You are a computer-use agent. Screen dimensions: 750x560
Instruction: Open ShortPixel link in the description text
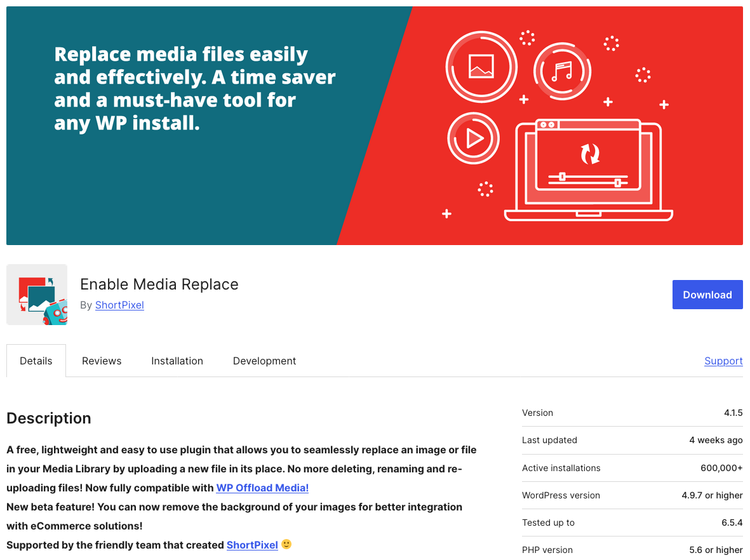click(x=252, y=545)
